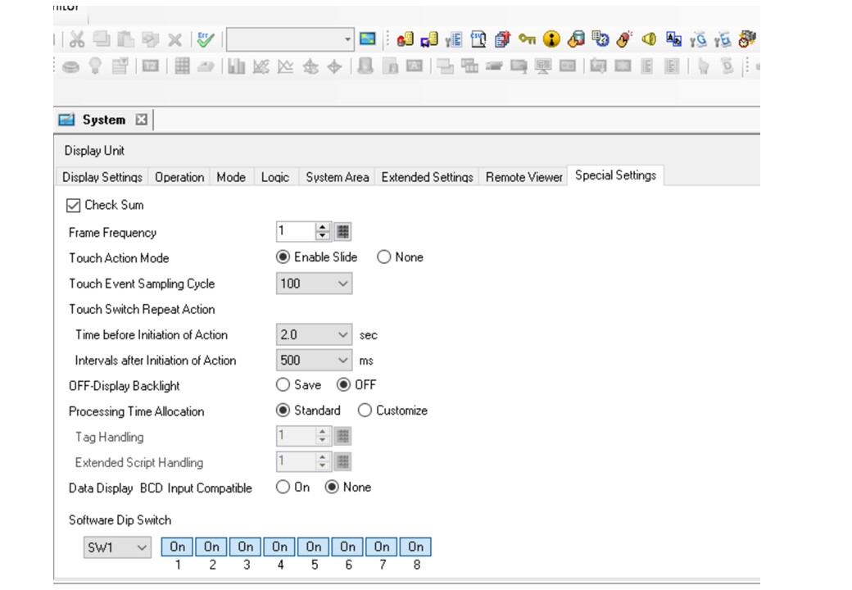Set Touch Action Mode to None
The width and height of the screenshot is (852, 590).
click(x=384, y=257)
